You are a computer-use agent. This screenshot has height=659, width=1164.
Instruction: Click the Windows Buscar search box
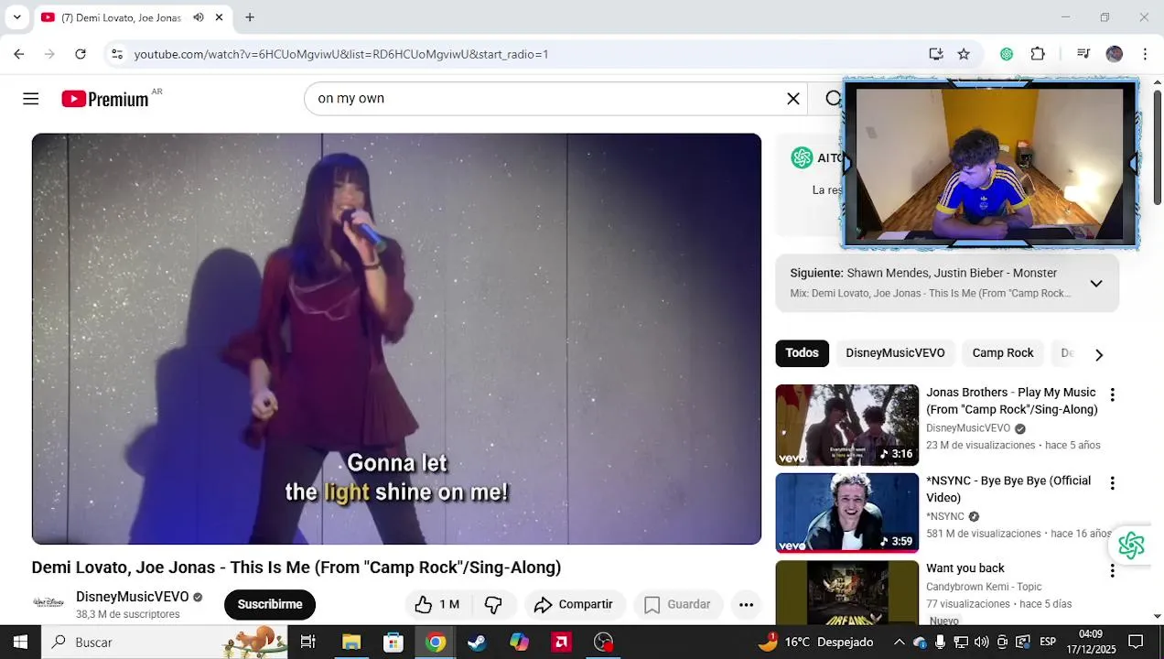click(x=165, y=643)
